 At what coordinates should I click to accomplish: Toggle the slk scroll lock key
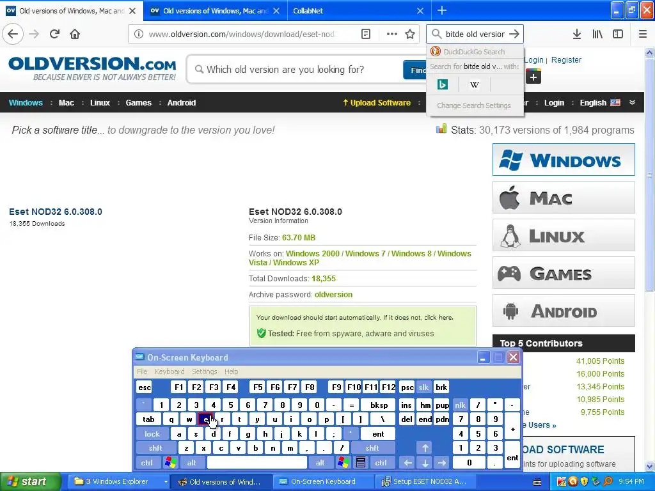coord(423,387)
